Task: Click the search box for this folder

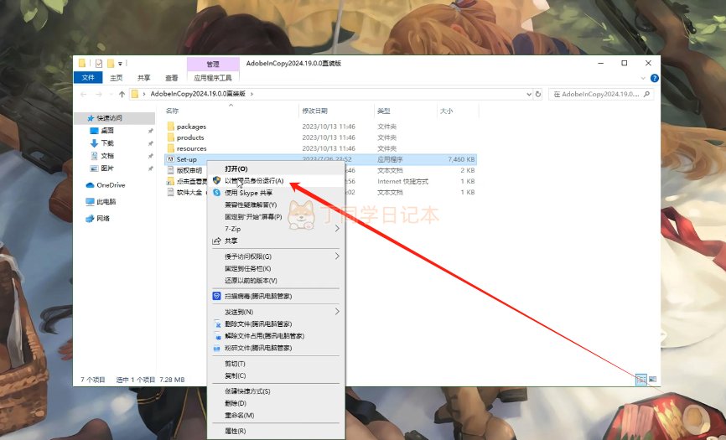Action: 600,94
